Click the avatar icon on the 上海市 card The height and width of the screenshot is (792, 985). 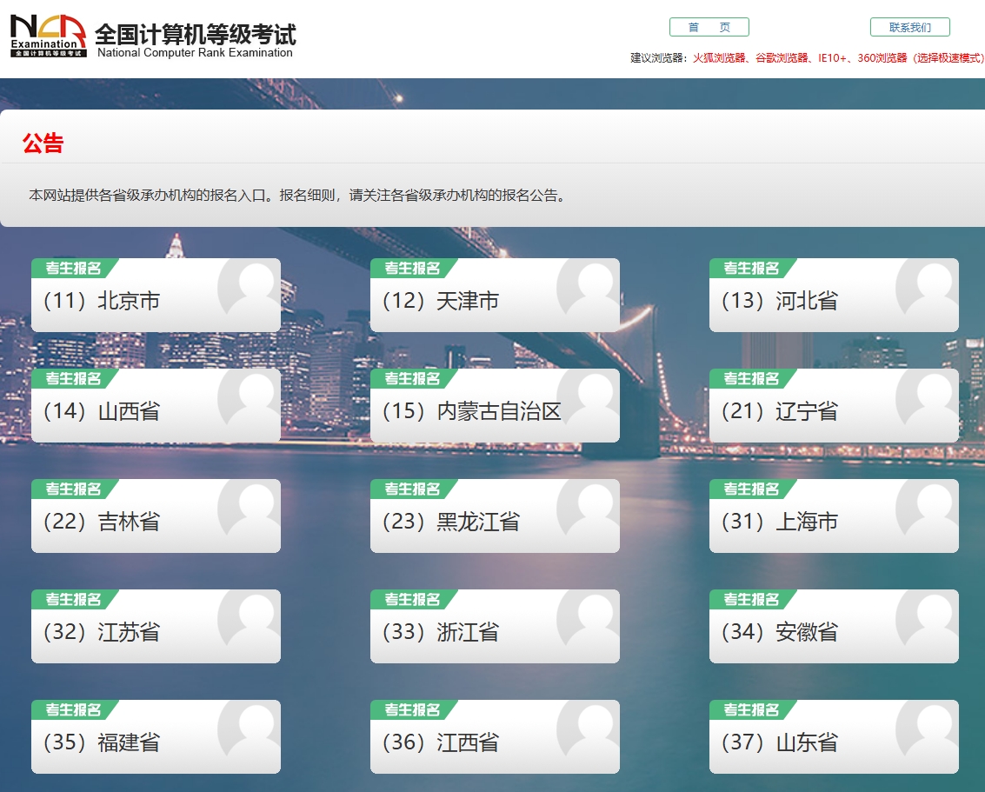pyautogui.click(x=929, y=508)
